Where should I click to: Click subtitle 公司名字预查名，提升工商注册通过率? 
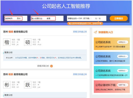(110, 61)
